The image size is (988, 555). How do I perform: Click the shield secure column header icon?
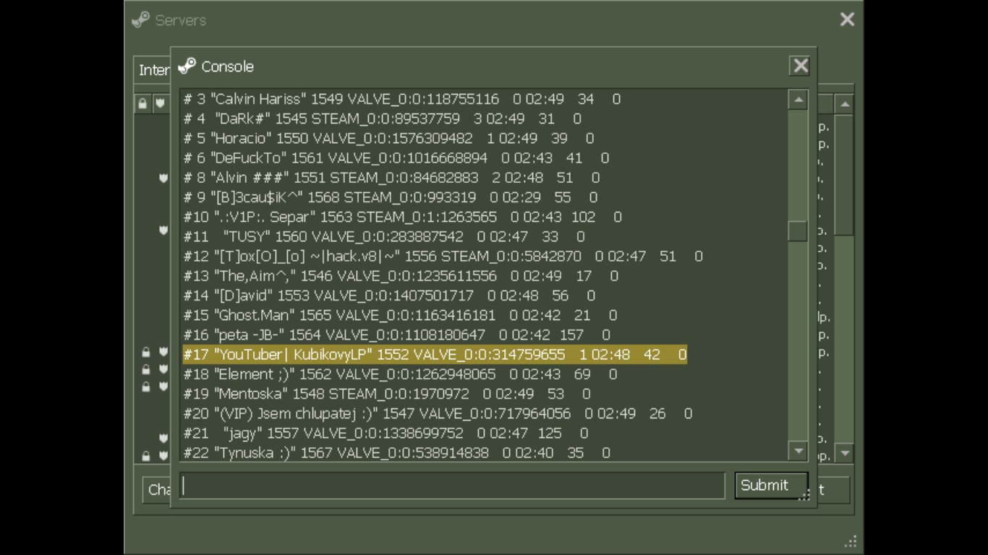[160, 103]
